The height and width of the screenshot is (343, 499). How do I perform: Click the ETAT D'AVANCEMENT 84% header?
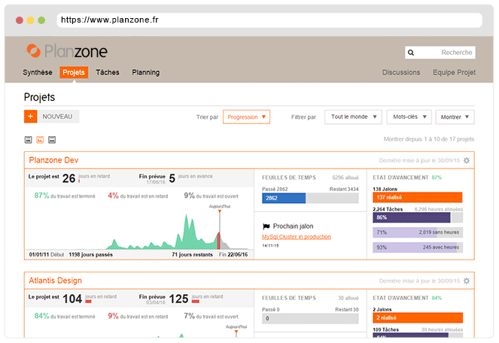click(407, 298)
